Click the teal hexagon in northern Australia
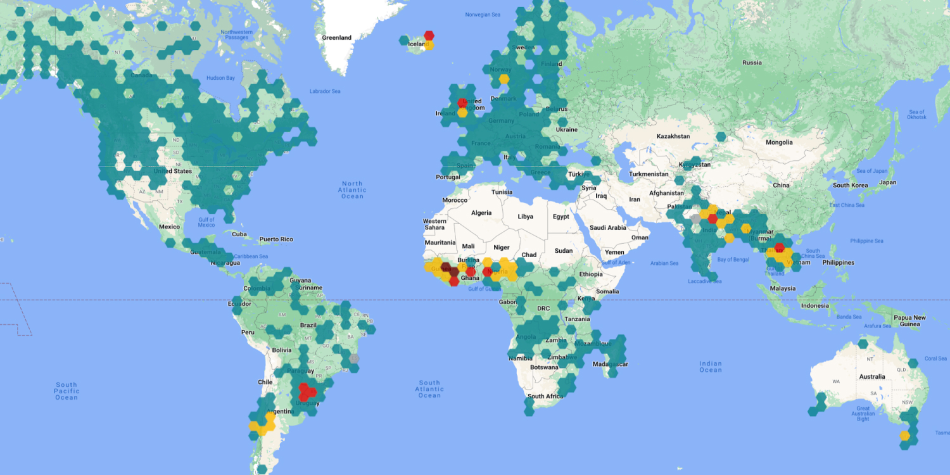The image size is (950, 475). pyautogui.click(x=863, y=344)
